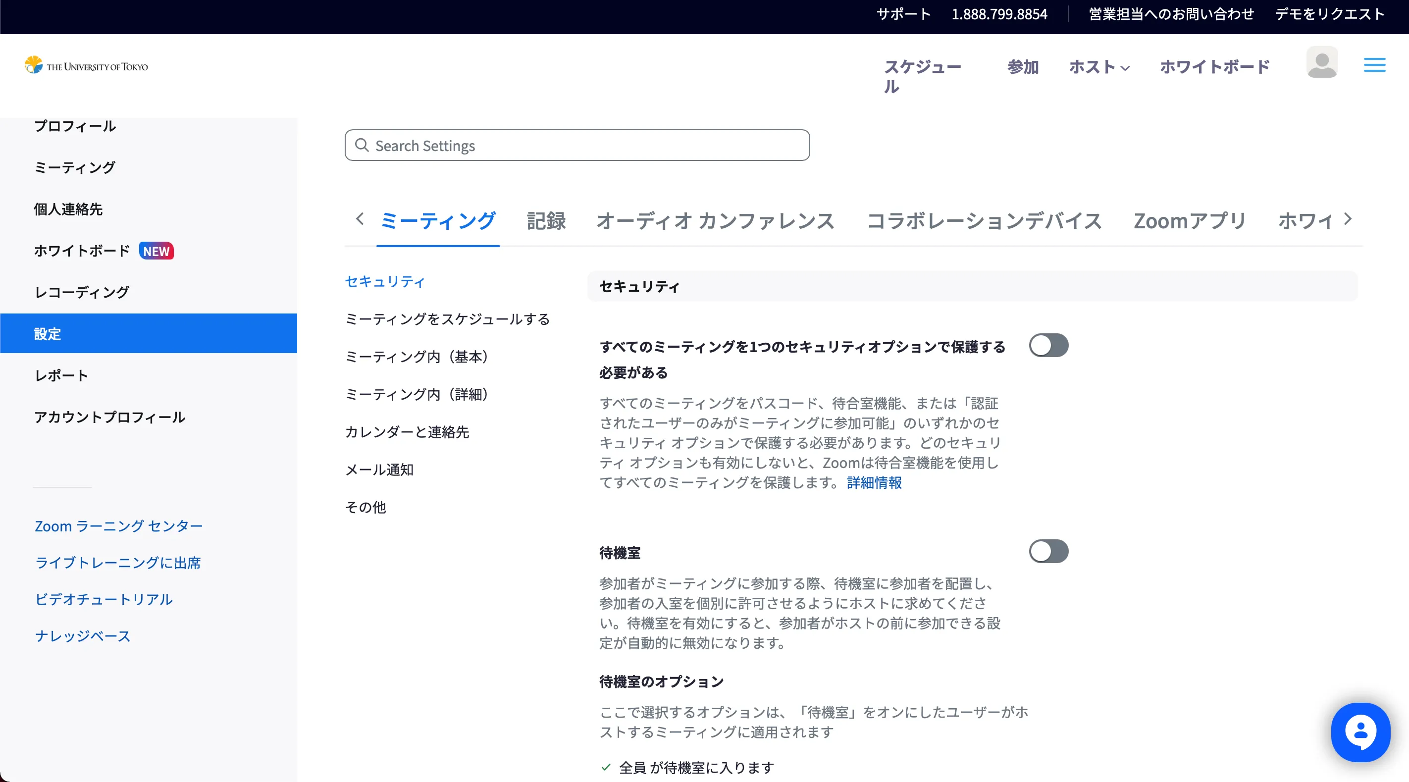Open the hamburger menu icon
The height and width of the screenshot is (782, 1409).
[1374, 65]
